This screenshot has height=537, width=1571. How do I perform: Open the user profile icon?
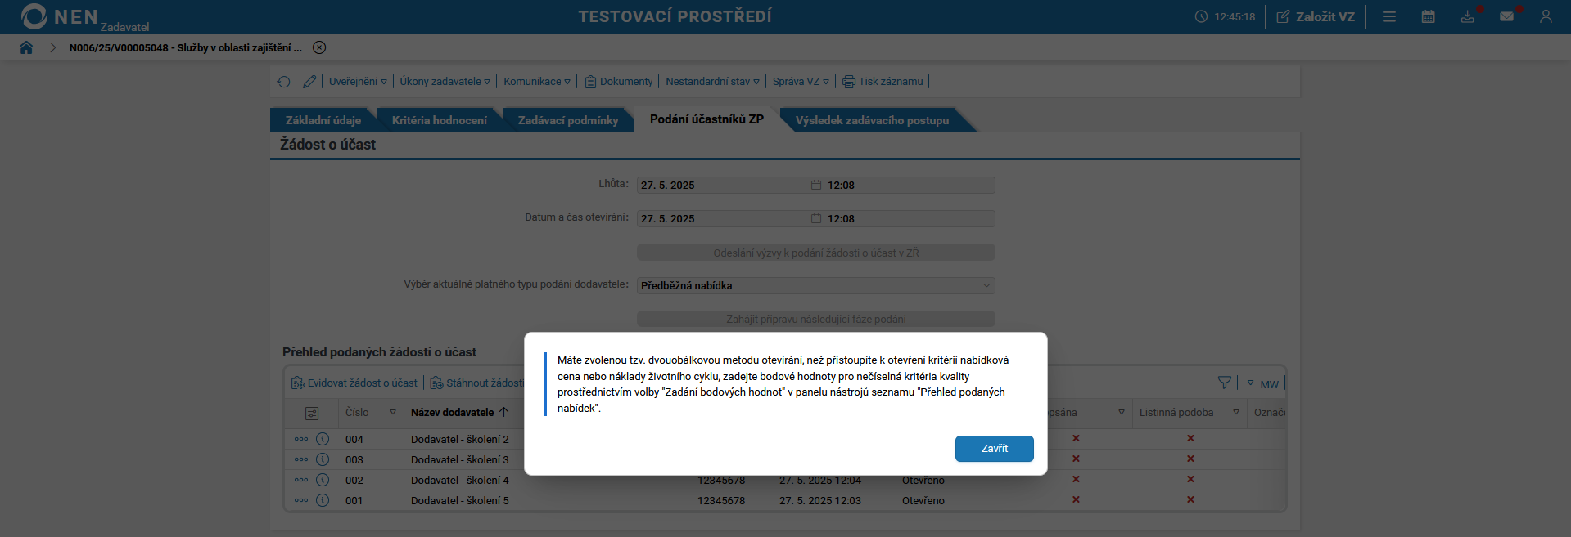1546,16
